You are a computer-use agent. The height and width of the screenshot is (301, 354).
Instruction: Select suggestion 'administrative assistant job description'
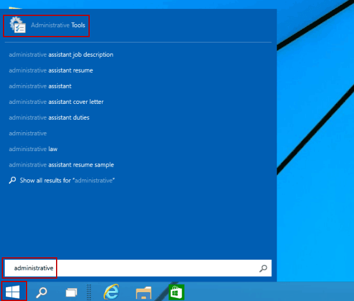61,55
